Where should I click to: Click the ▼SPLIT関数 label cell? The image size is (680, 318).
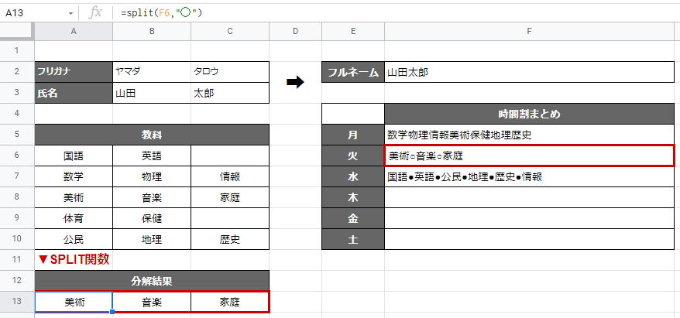click(x=74, y=260)
